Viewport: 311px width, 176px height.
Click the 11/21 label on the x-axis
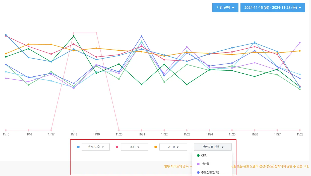click(142, 134)
